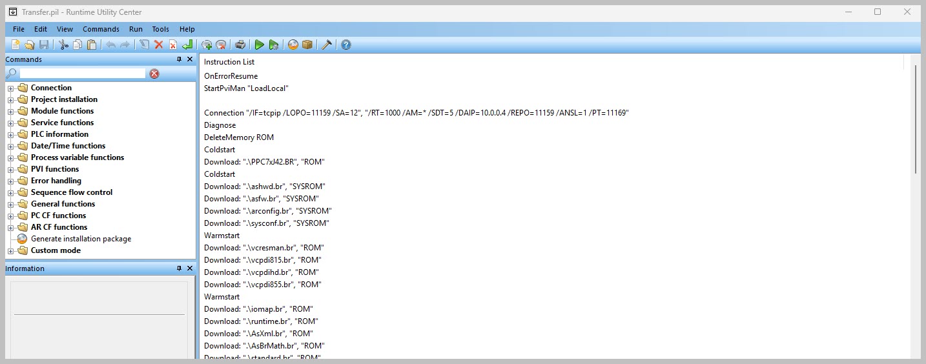Pin the Information panel
926x364 pixels.
click(179, 268)
